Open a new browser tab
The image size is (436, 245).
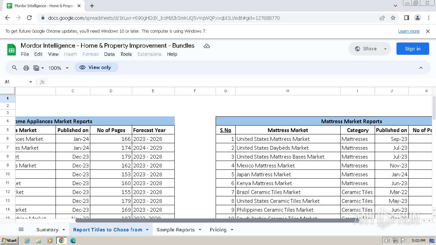coord(92,6)
